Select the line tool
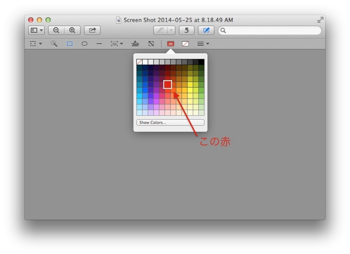The height and width of the screenshot is (254, 350). click(x=99, y=44)
